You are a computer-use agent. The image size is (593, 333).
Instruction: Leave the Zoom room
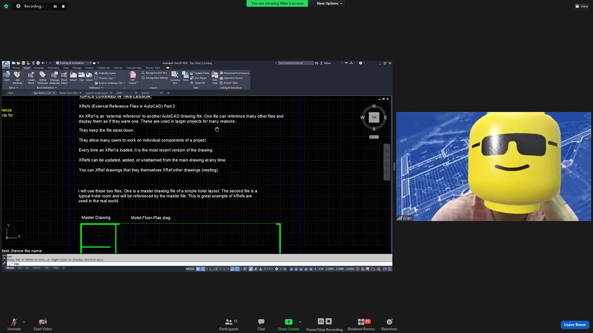(x=575, y=325)
